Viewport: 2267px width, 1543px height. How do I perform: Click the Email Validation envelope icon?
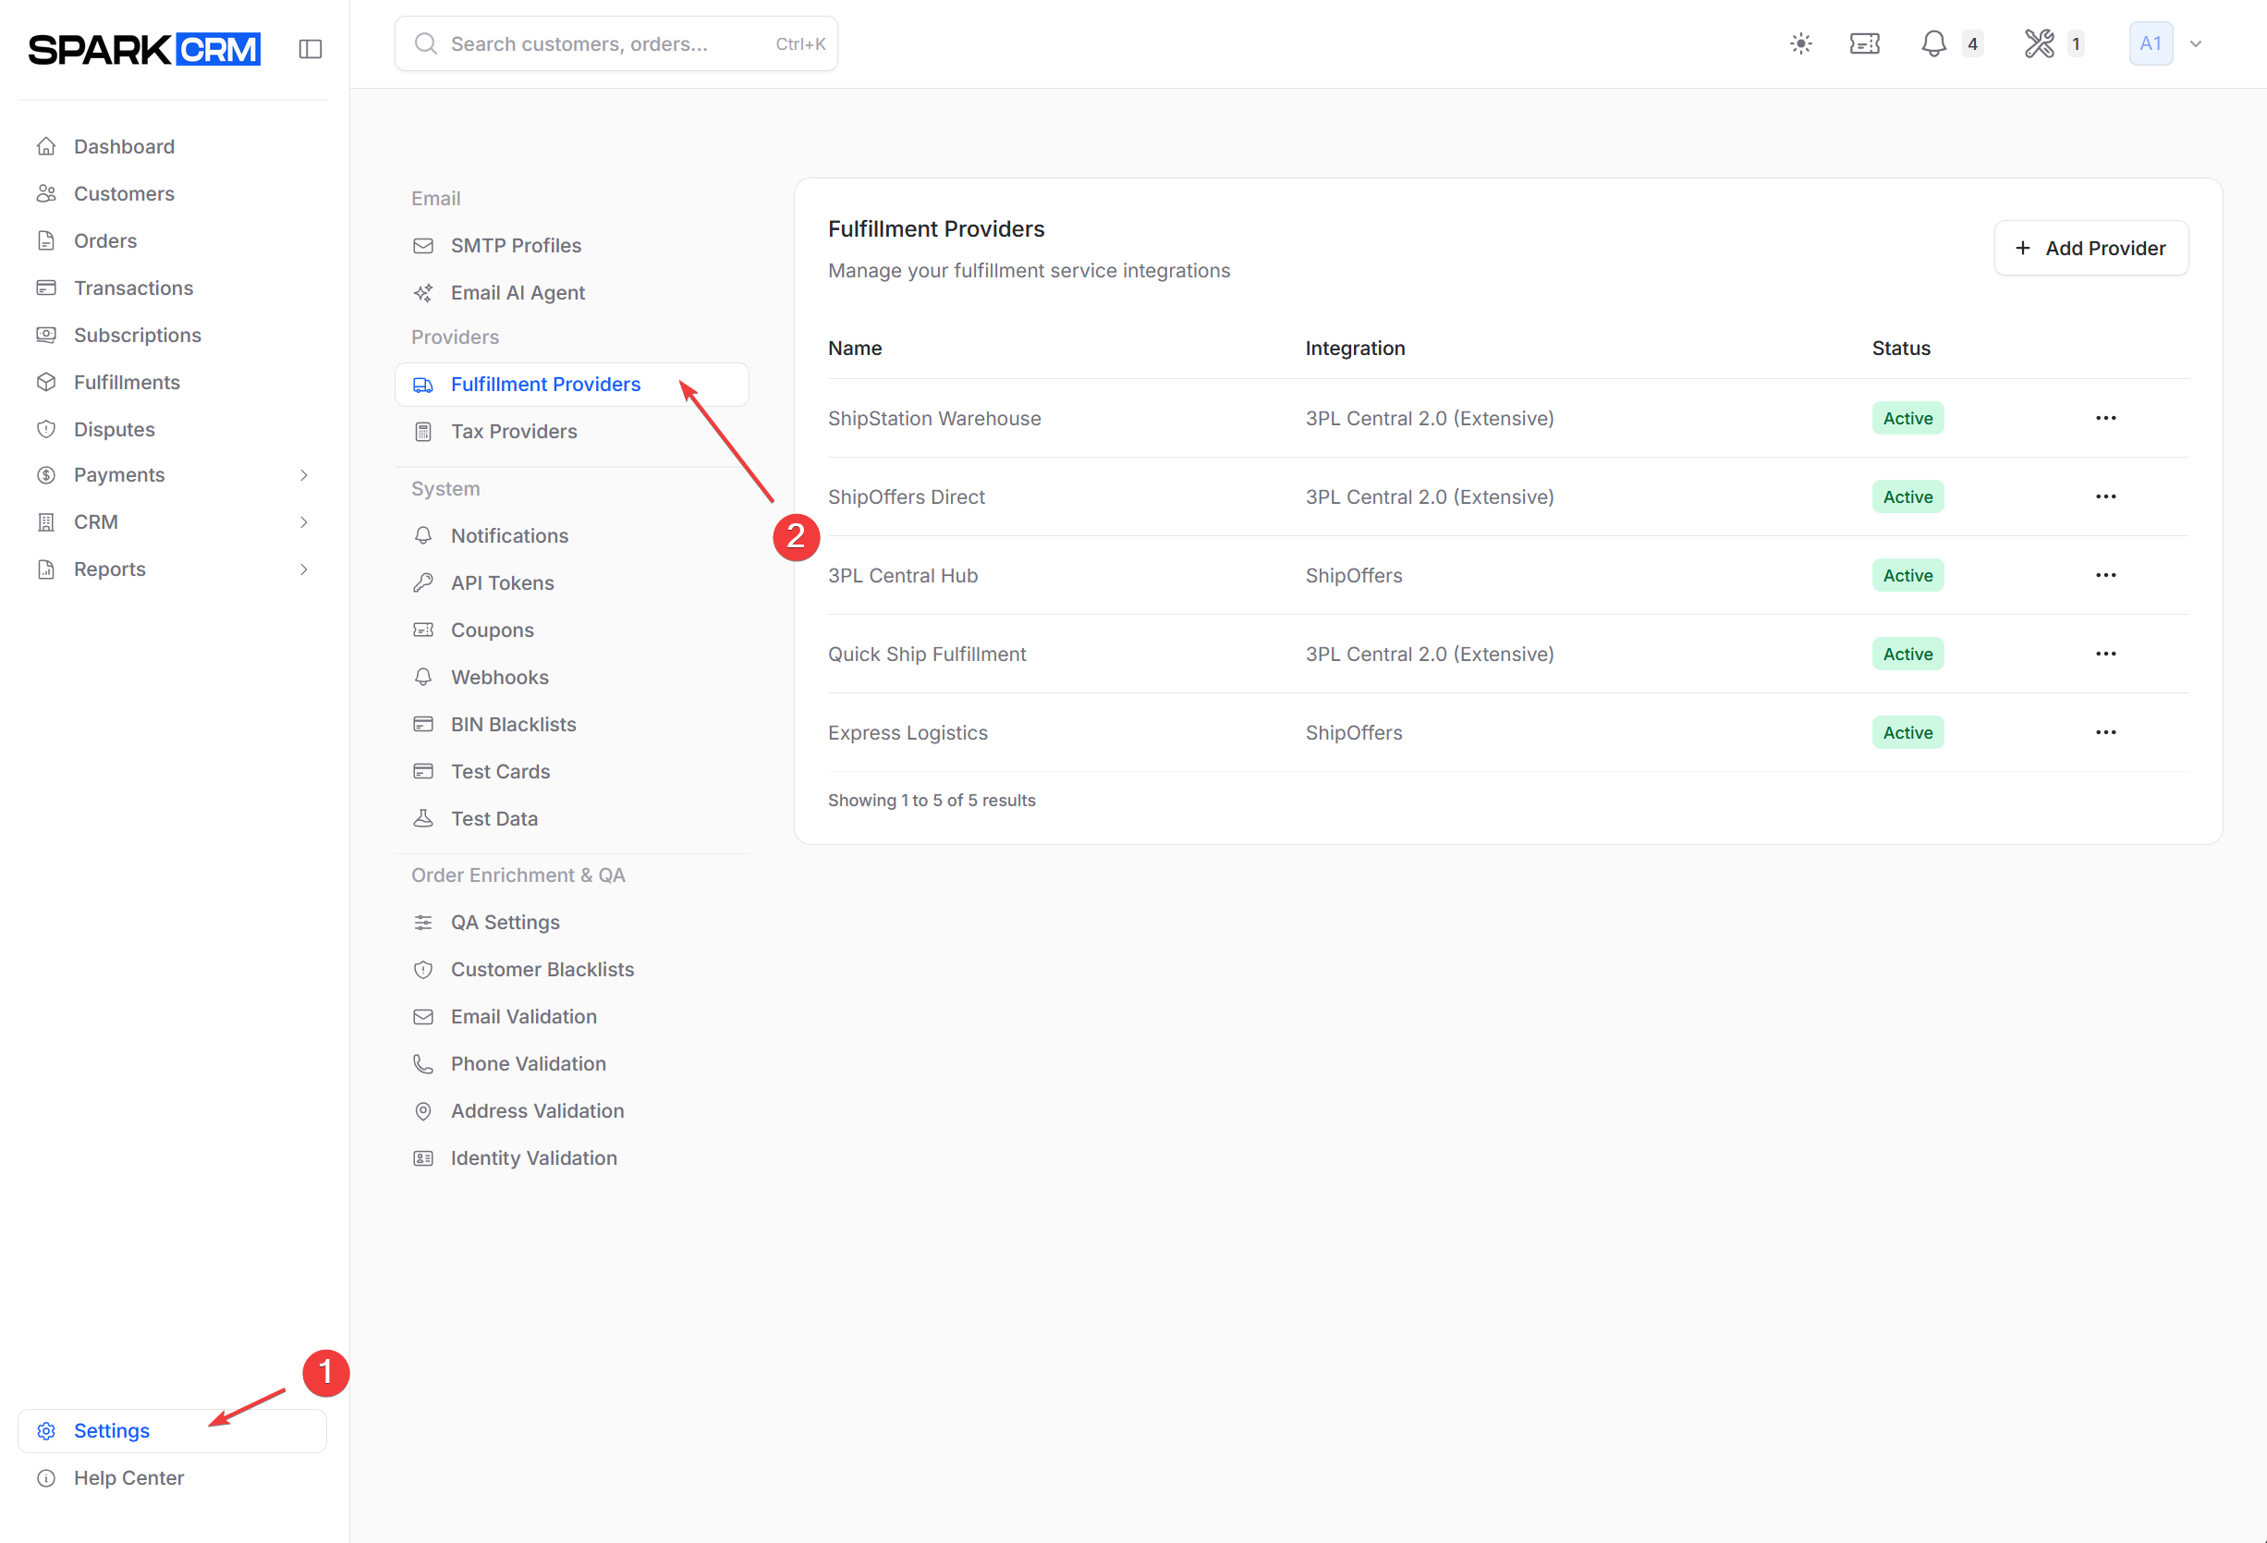[x=423, y=1017]
